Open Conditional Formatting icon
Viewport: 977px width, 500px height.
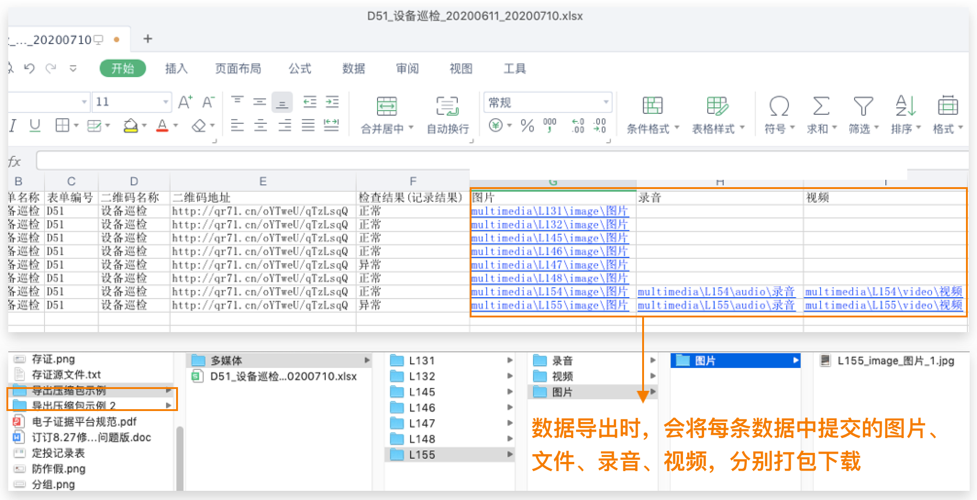[x=652, y=106]
